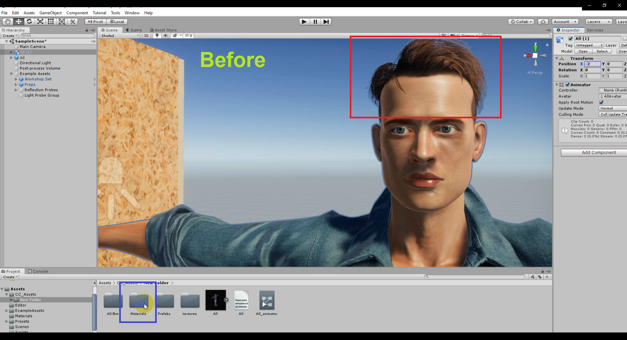Toggle scene lighting bulb icon
Image resolution: width=627 pixels, height=340 pixels.
157,36
